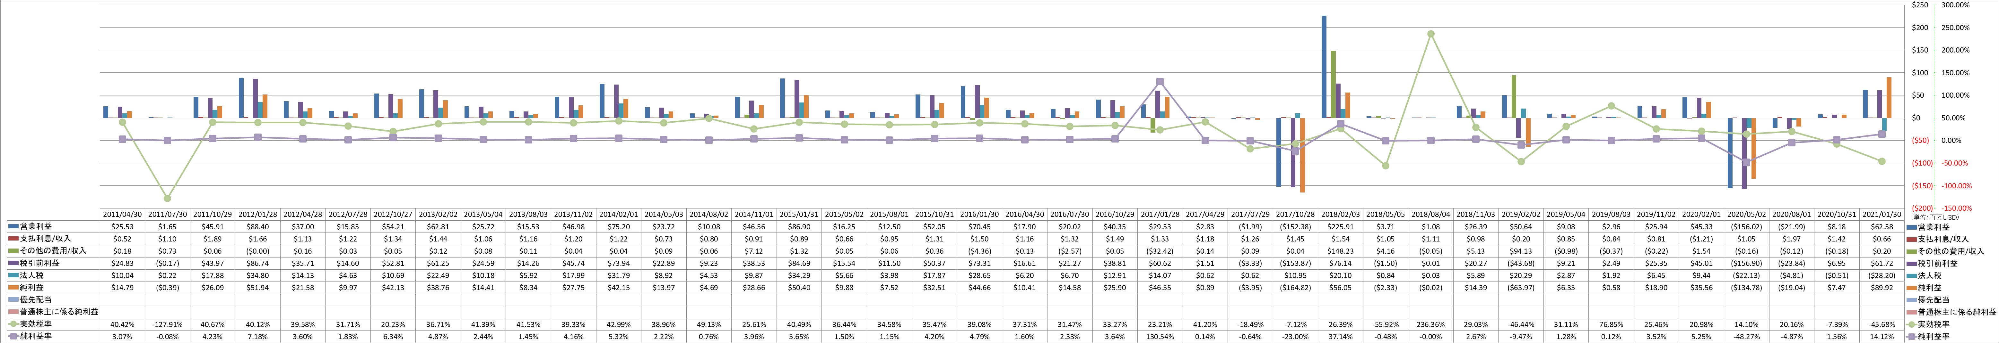Select the 2018/02/03 column header
This screenshot has height=343, width=1999.
click(1341, 215)
